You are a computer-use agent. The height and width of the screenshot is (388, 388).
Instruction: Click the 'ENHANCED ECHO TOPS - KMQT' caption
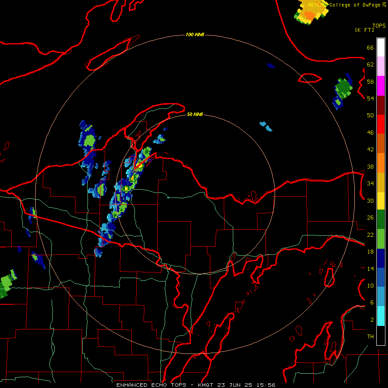(x=166, y=385)
